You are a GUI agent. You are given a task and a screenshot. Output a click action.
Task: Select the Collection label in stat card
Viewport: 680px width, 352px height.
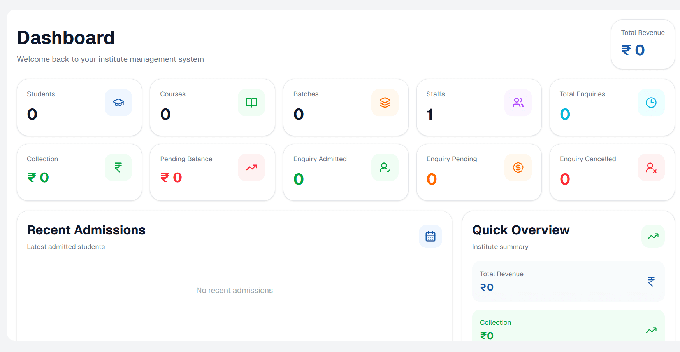click(x=42, y=159)
